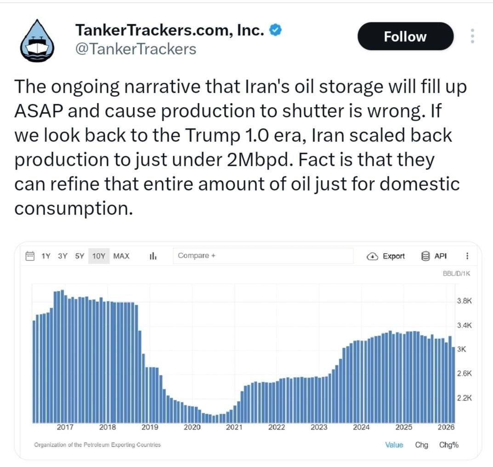The width and height of the screenshot is (493, 467).
Task: Select the Value view
Action: click(394, 444)
